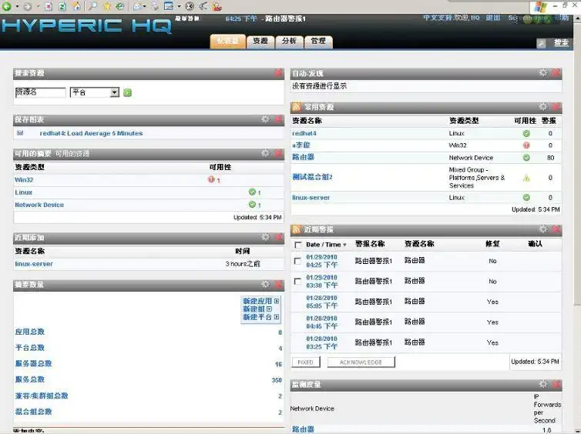Screen dimensions: 581x434
Task: Close the 监测度量 panel
Action: point(556,384)
